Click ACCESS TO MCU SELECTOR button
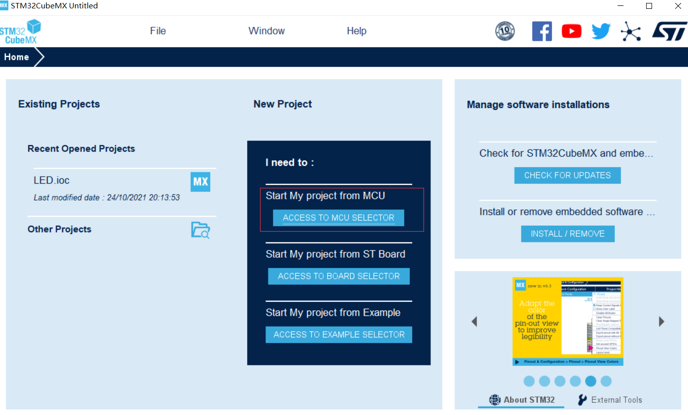Image resolution: width=688 pixels, height=415 pixels. pyautogui.click(x=339, y=218)
